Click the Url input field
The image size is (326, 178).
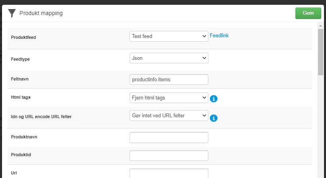(169, 174)
